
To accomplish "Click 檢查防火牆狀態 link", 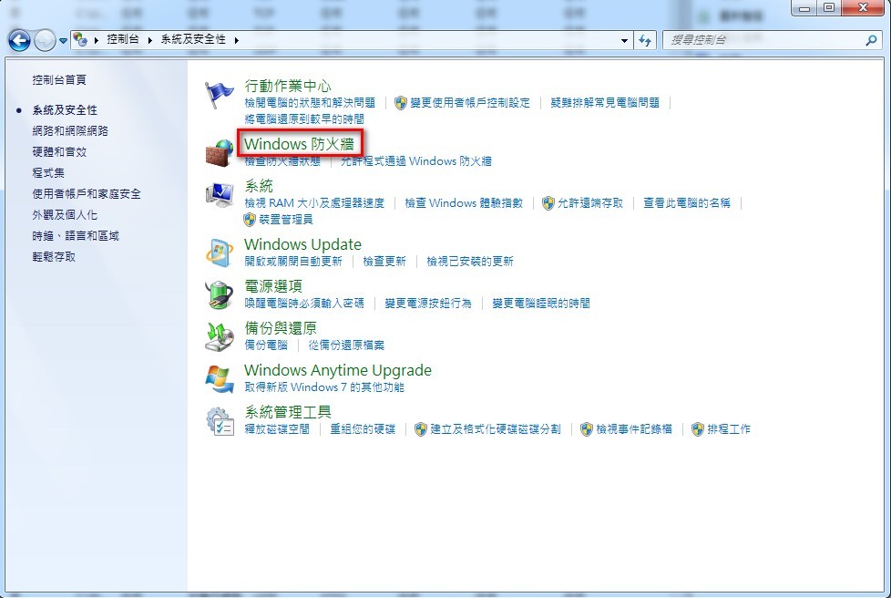I will point(282,161).
